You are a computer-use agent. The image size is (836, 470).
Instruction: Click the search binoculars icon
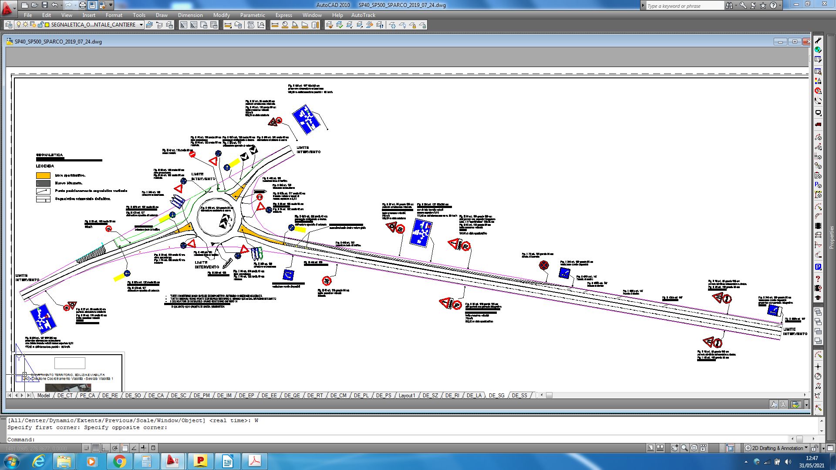[x=729, y=5]
